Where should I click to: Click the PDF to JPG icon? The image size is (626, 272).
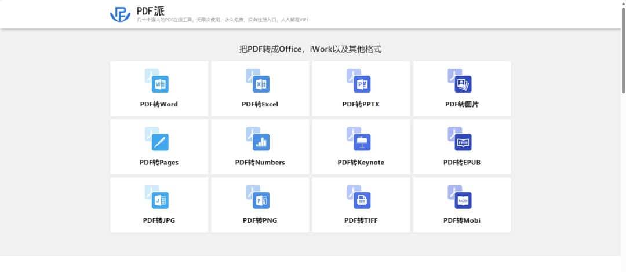(x=156, y=197)
